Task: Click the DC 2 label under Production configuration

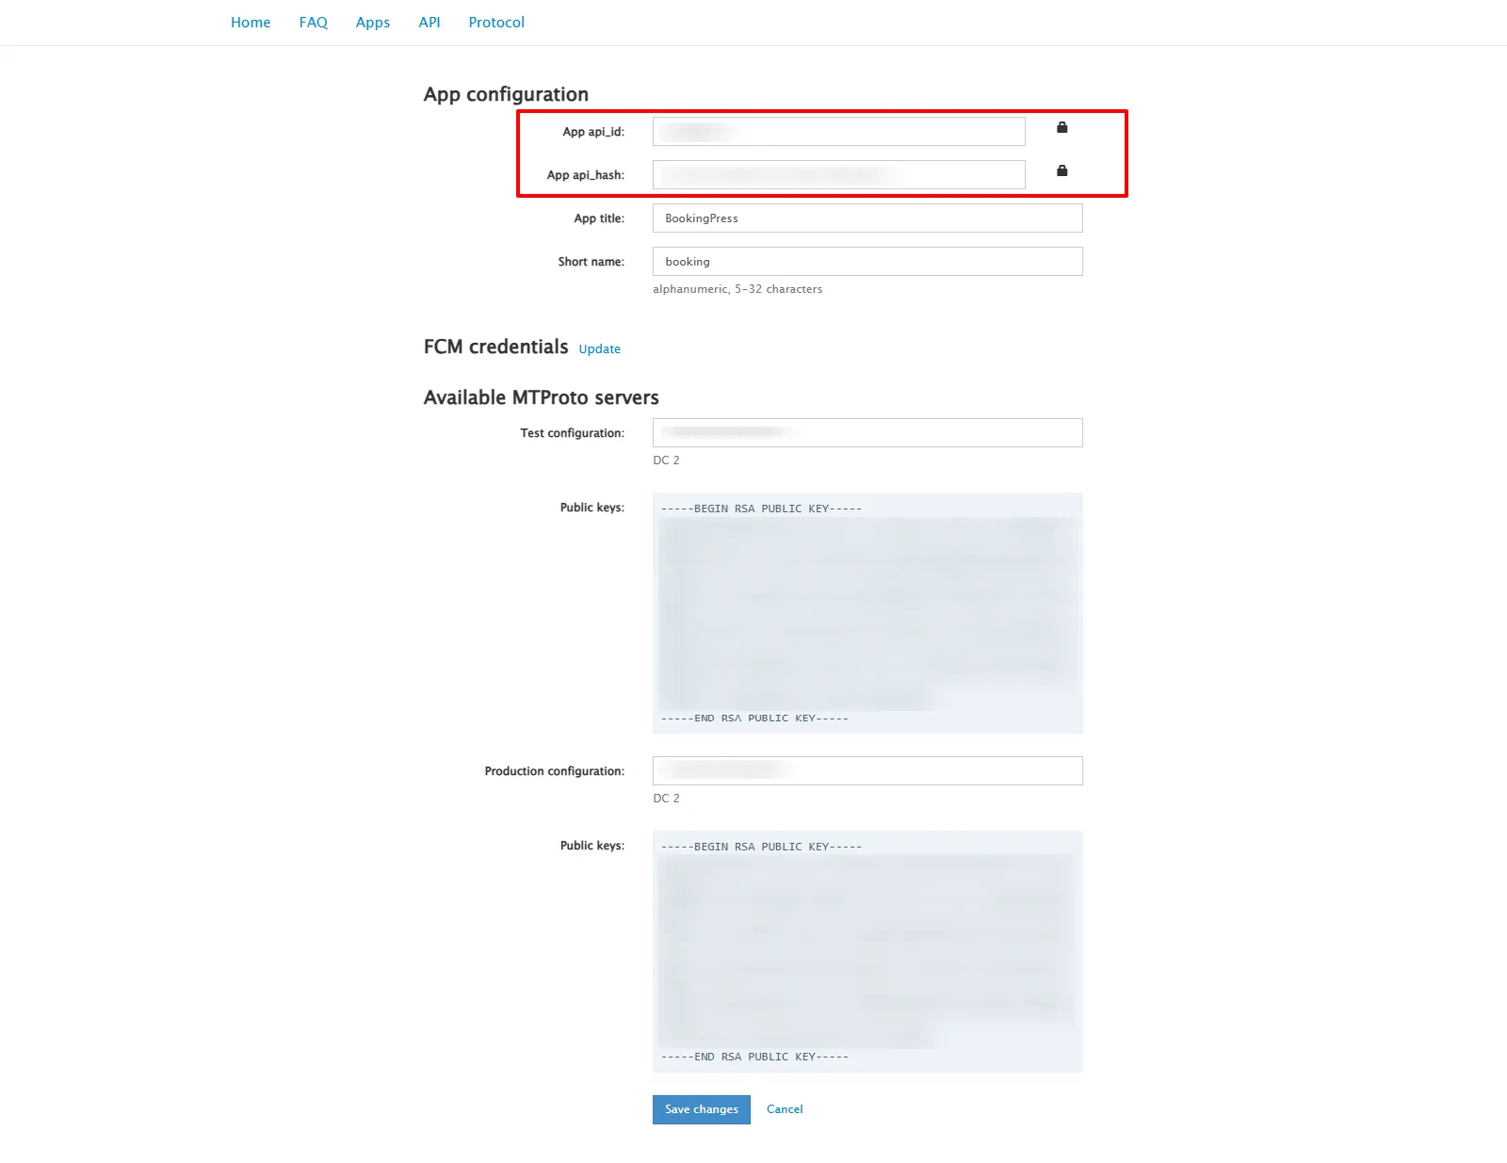Action: (x=666, y=799)
